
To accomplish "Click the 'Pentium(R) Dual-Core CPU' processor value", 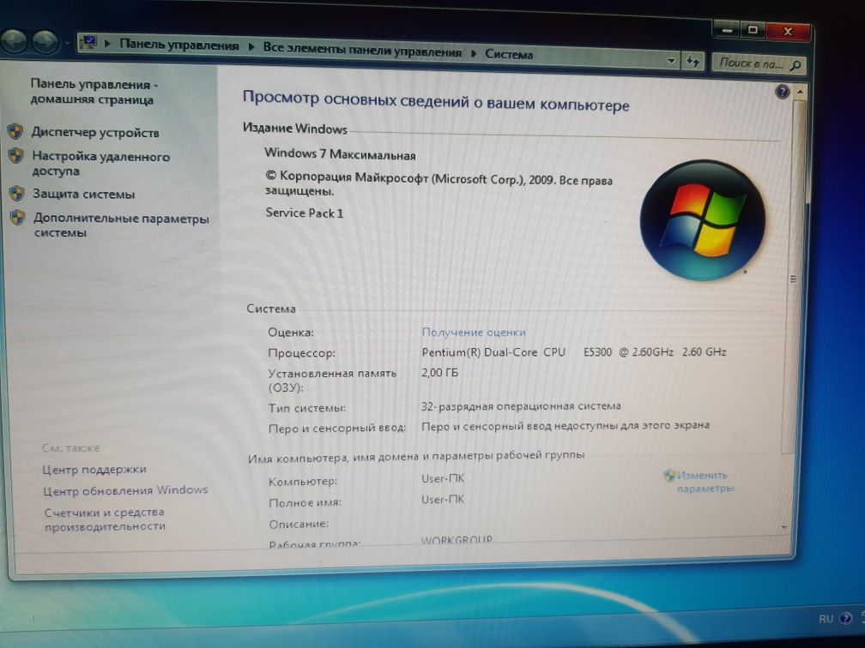I will point(574,352).
